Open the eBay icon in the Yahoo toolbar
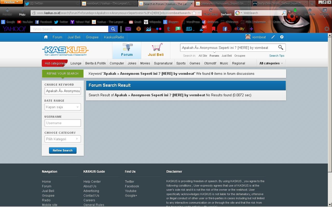This screenshot has height=207, width=332. [x=239, y=29]
